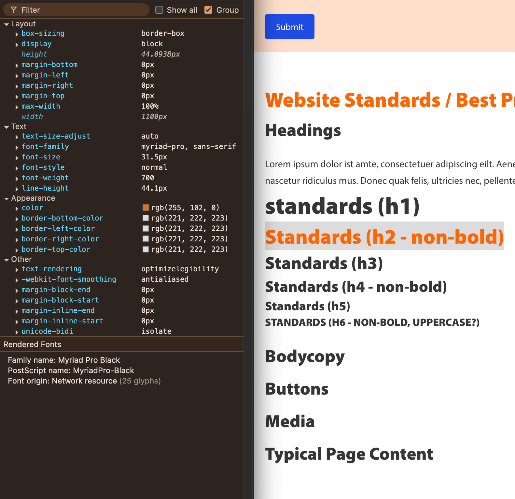Collapse the Other group
Screen dimensions: 515x499
7,260
